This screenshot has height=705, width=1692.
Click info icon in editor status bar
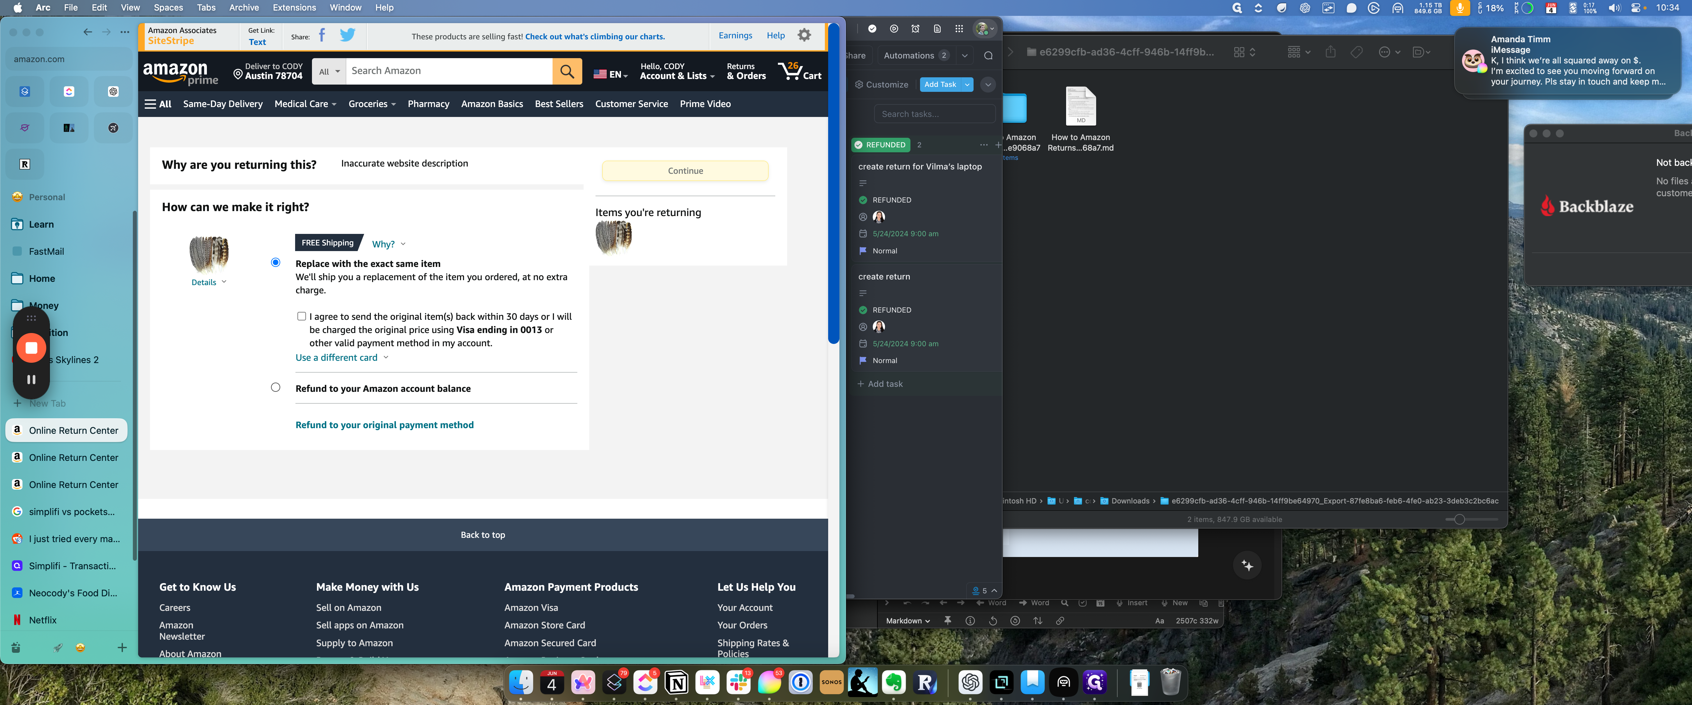click(970, 621)
